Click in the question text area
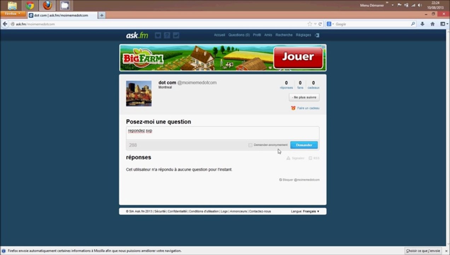Viewport: 450px width, 255px height. pos(223,133)
